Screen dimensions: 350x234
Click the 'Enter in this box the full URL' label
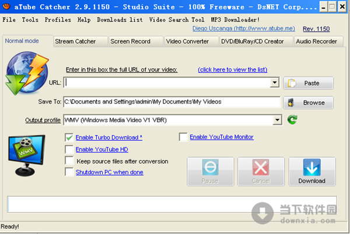pyautogui.click(x=122, y=70)
